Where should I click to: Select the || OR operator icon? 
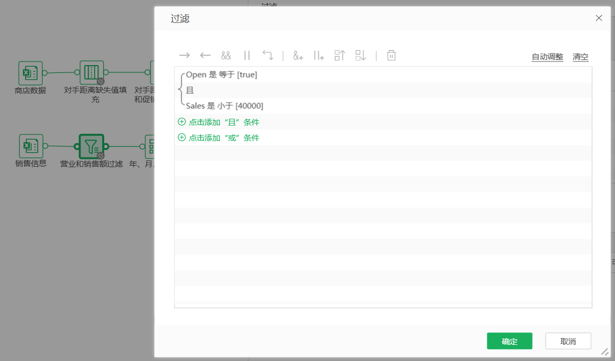247,55
